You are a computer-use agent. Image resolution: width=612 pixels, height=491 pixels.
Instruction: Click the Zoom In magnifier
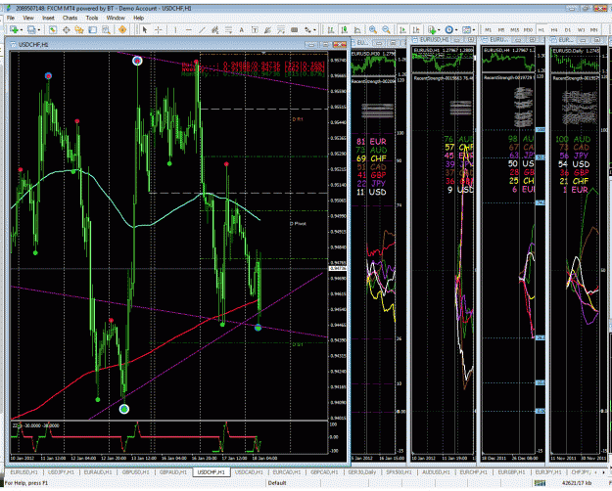pyautogui.click(x=373, y=29)
